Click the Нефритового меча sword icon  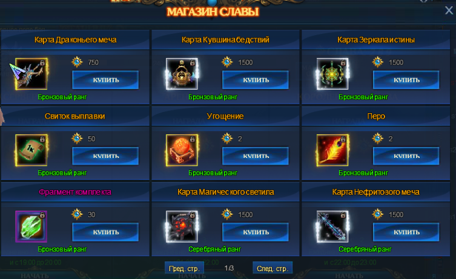coord(332,226)
